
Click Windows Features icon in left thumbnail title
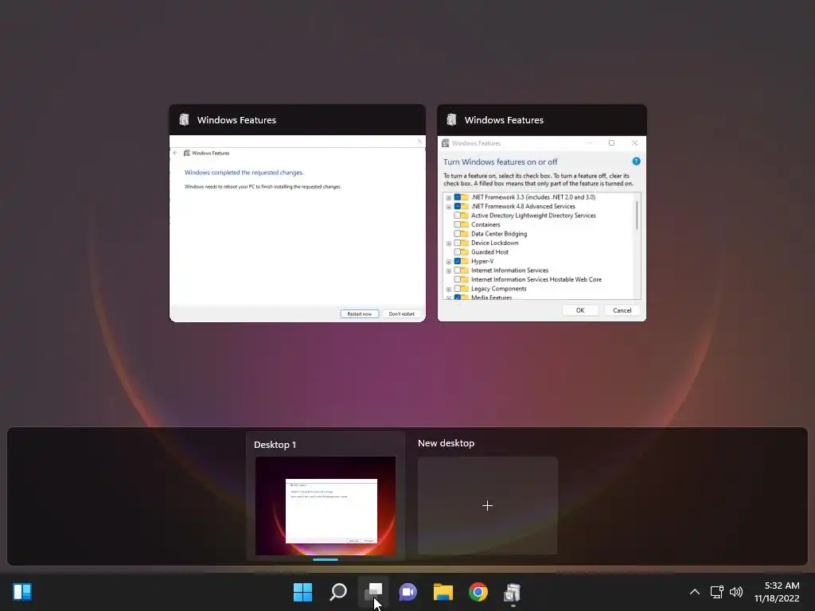point(184,120)
